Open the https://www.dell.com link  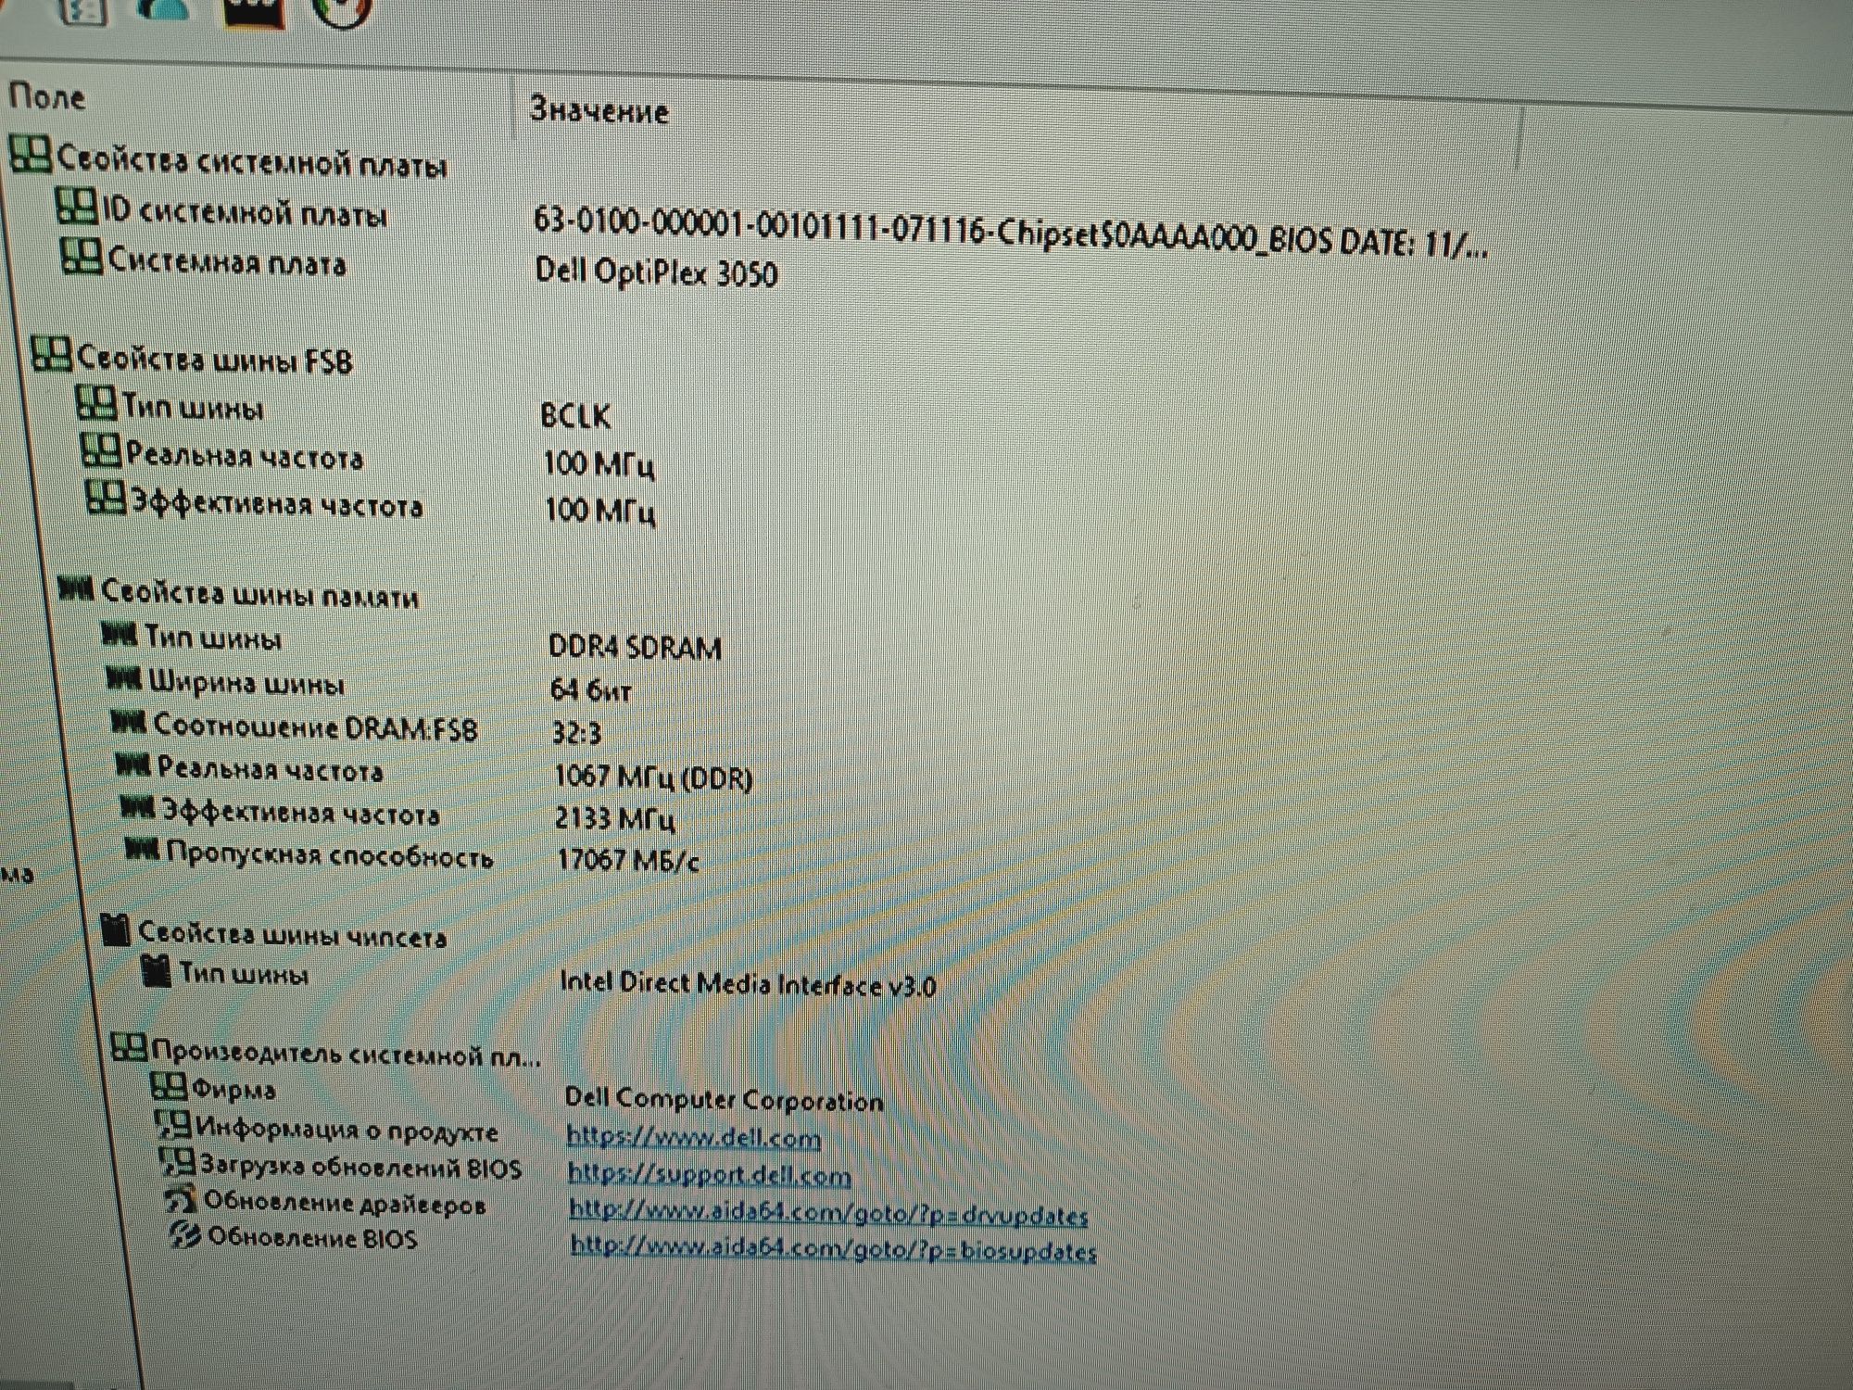693,1137
